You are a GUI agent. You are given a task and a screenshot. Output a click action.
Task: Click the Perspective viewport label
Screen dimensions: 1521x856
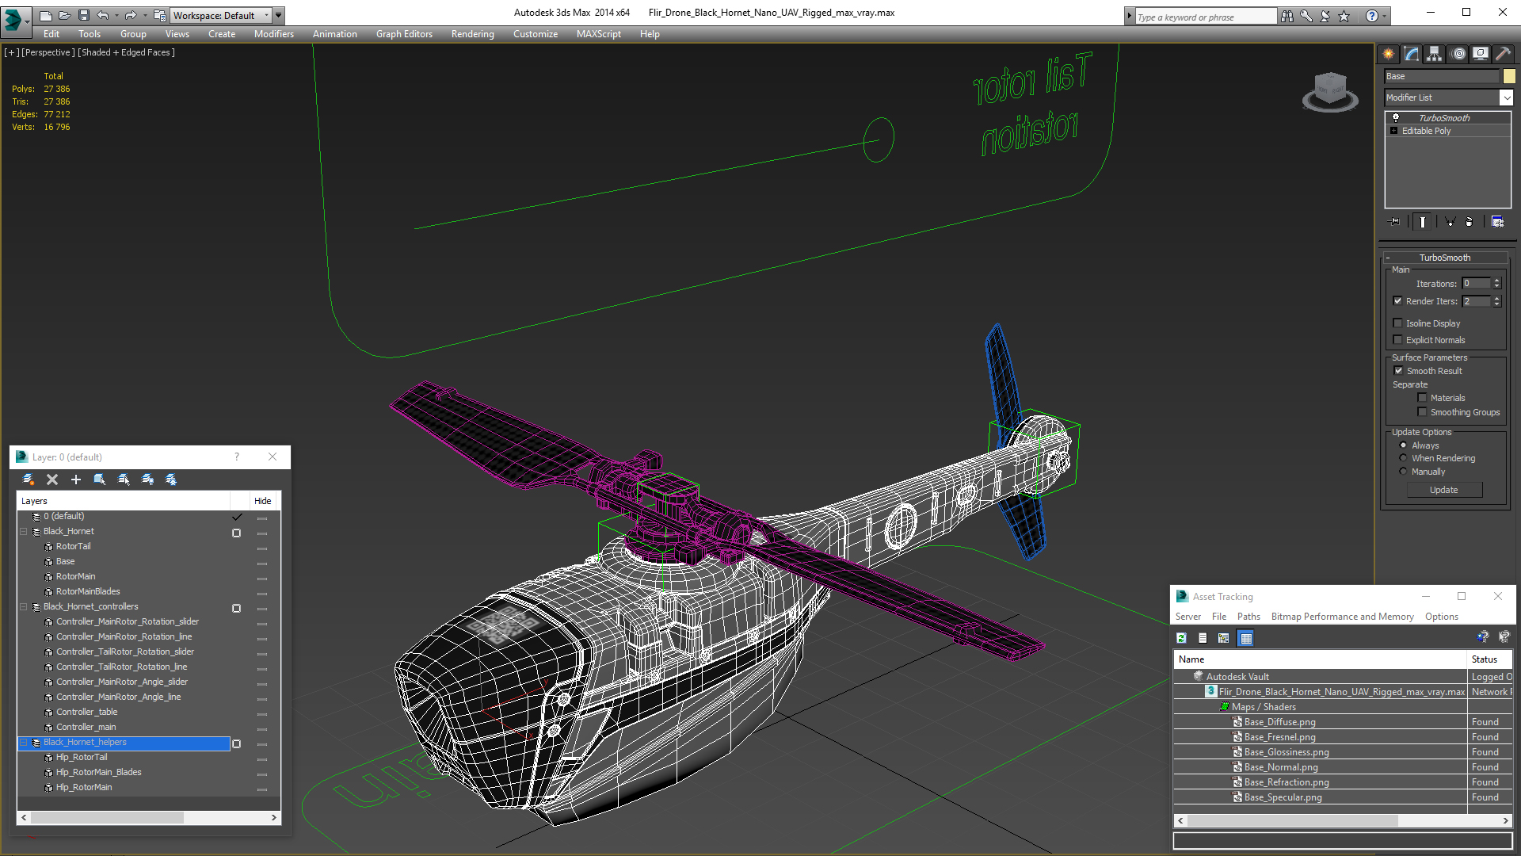(x=48, y=52)
